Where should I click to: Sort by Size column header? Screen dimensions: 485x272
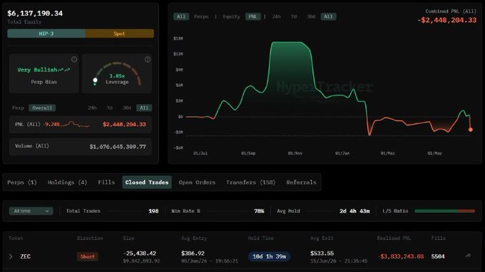pyautogui.click(x=128, y=238)
